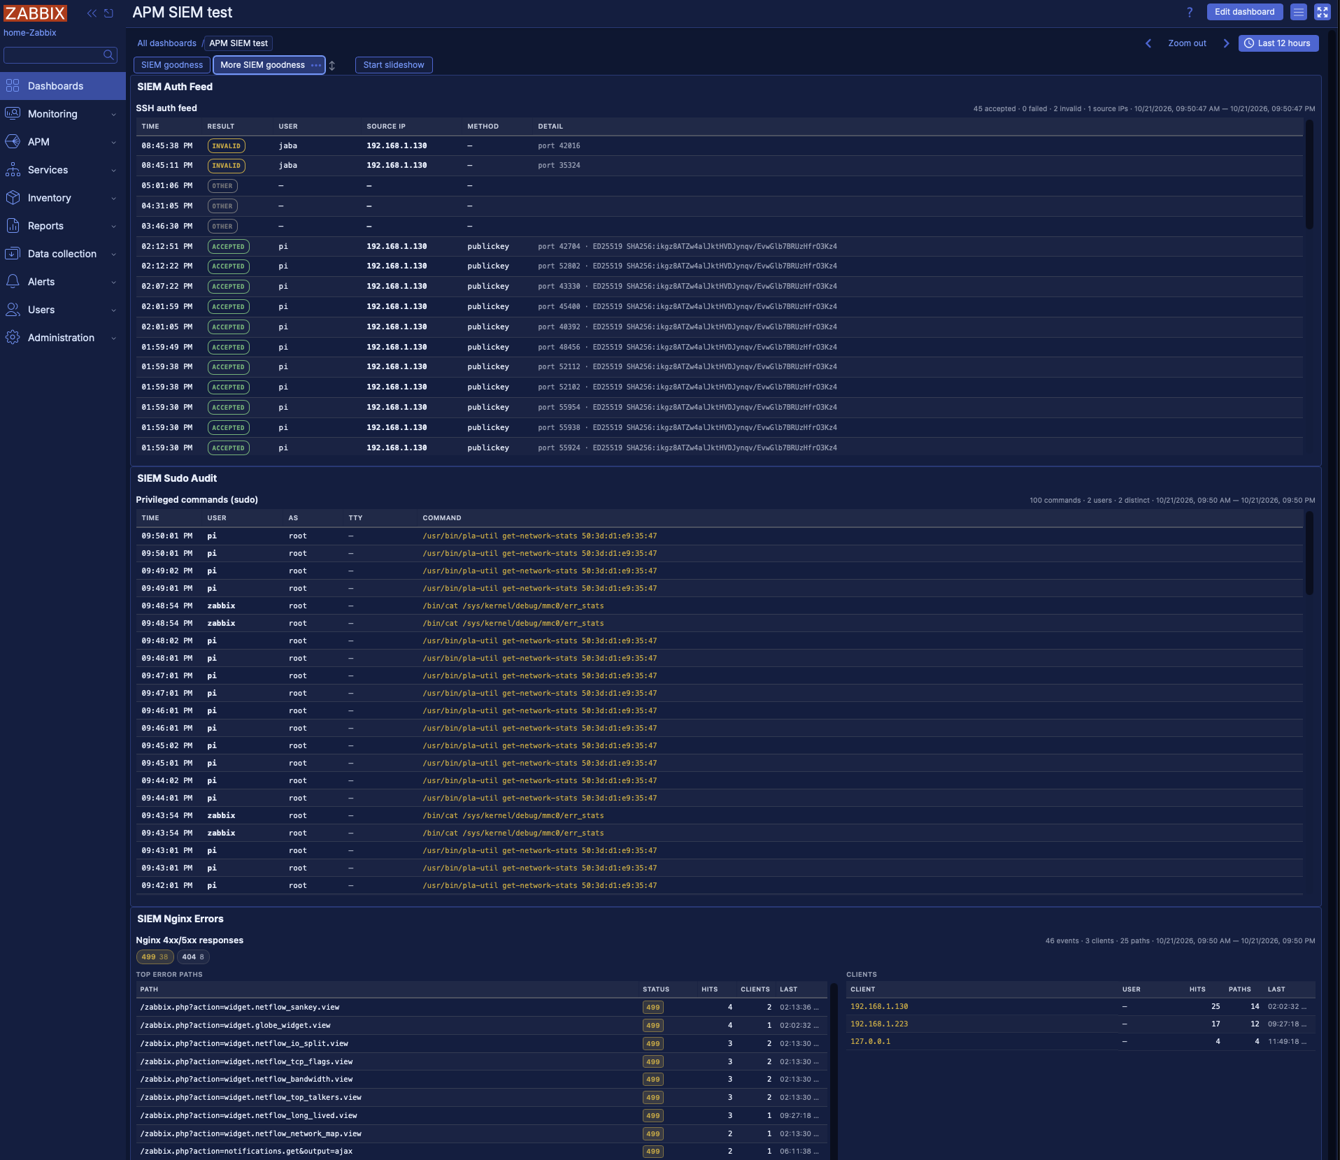The height and width of the screenshot is (1160, 1340).
Task: Toggle the 404 status filter chip
Action: [x=193, y=957]
